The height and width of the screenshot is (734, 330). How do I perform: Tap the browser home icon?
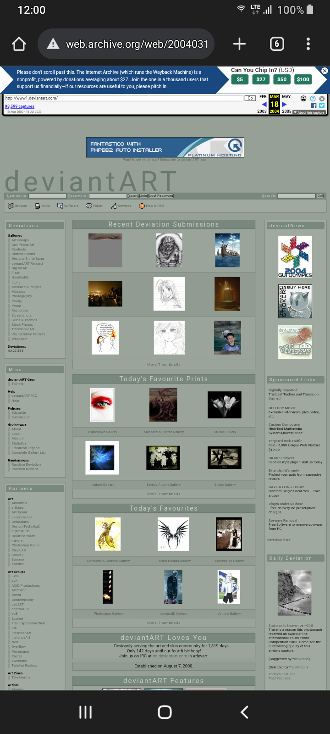(x=19, y=44)
